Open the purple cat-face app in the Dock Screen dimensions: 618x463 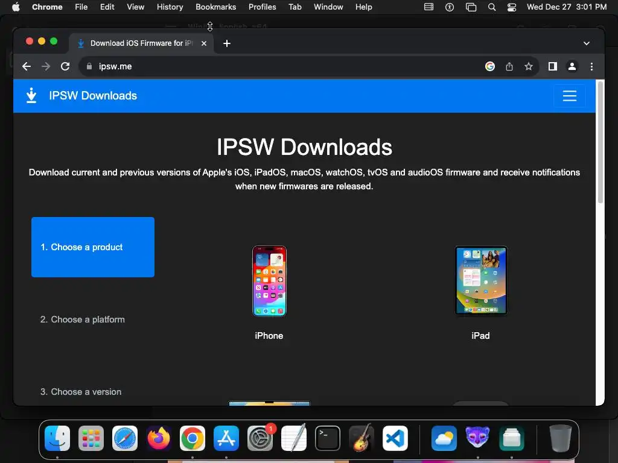pos(478,438)
